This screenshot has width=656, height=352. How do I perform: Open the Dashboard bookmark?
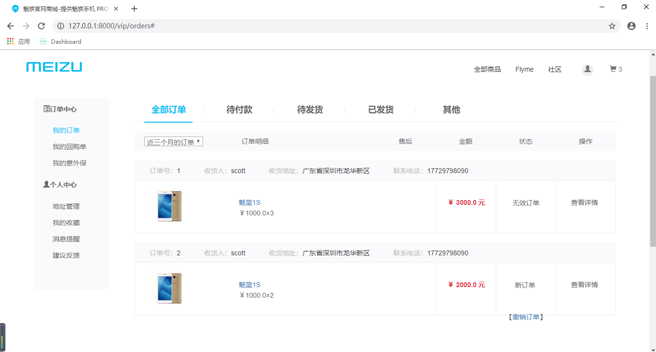coord(61,41)
